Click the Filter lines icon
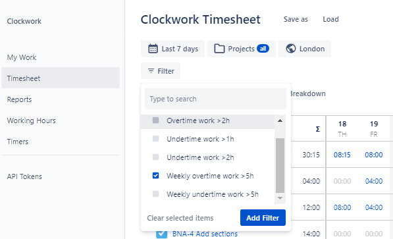Image resolution: width=393 pixels, height=239 pixels. (151, 71)
